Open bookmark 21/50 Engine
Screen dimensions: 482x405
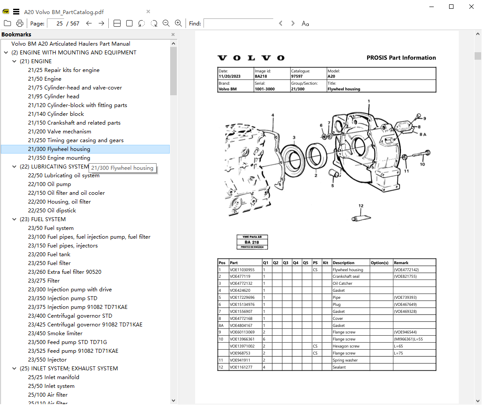click(45, 79)
